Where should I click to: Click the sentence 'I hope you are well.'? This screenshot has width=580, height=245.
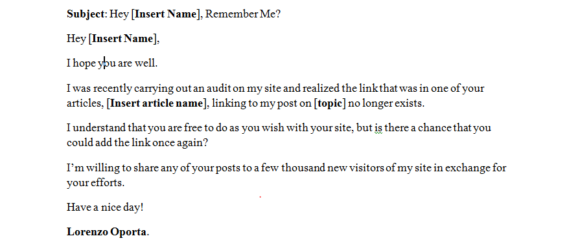point(112,63)
